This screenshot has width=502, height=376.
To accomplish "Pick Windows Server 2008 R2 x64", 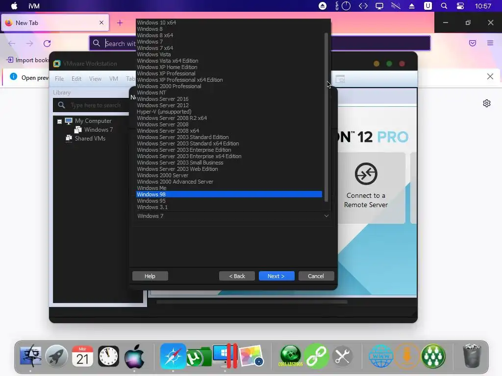I will [x=229, y=118].
